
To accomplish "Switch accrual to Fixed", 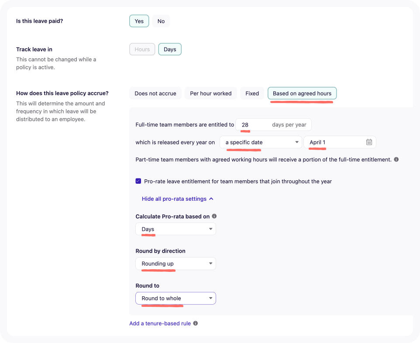I will coord(252,93).
